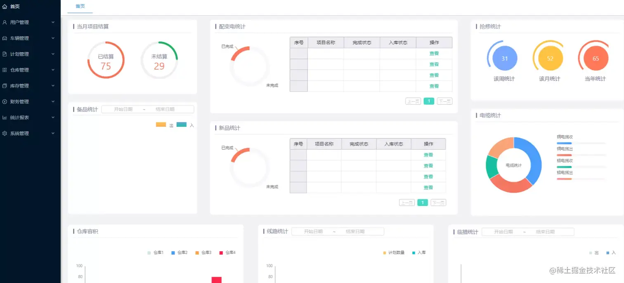Image resolution: width=624 pixels, height=283 pixels.
Task: Expand the 仓库管理 submenu chevron
Action: 53,70
